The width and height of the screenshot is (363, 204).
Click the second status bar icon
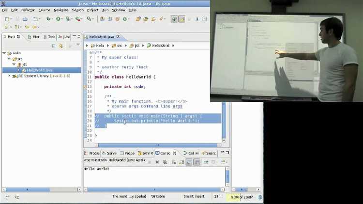(x=16, y=197)
